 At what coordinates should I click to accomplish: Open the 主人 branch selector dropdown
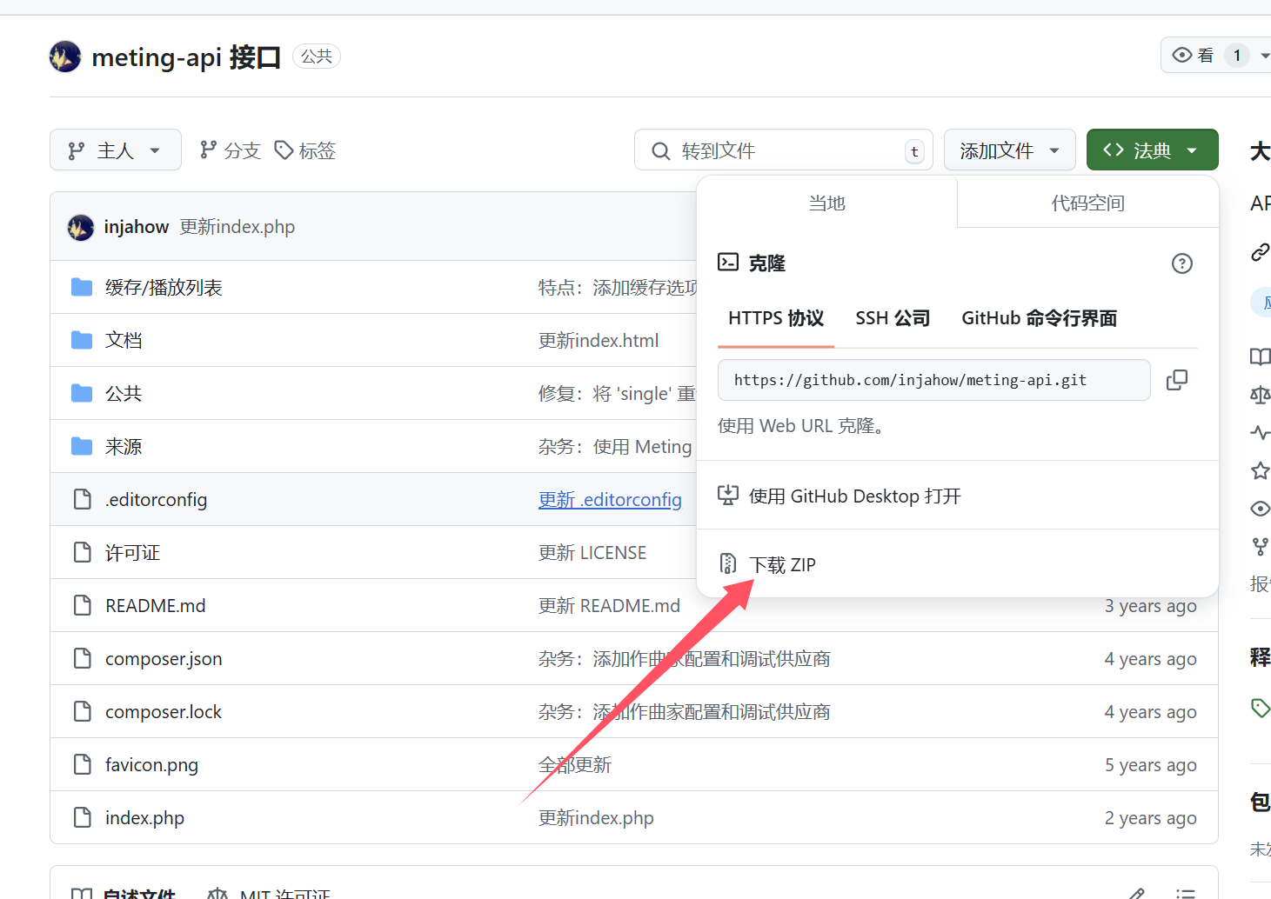[x=116, y=150]
